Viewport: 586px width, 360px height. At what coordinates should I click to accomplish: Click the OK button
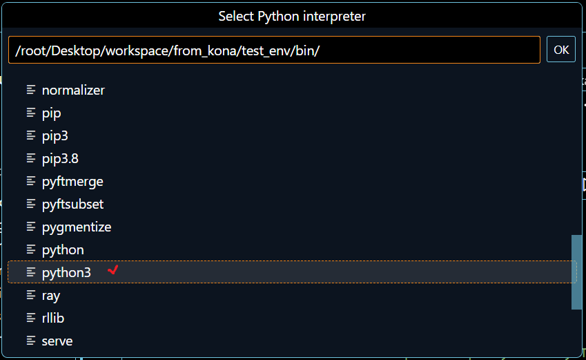coord(560,49)
